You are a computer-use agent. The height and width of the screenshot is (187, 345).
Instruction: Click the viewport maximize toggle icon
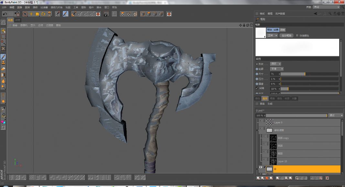[251, 25]
